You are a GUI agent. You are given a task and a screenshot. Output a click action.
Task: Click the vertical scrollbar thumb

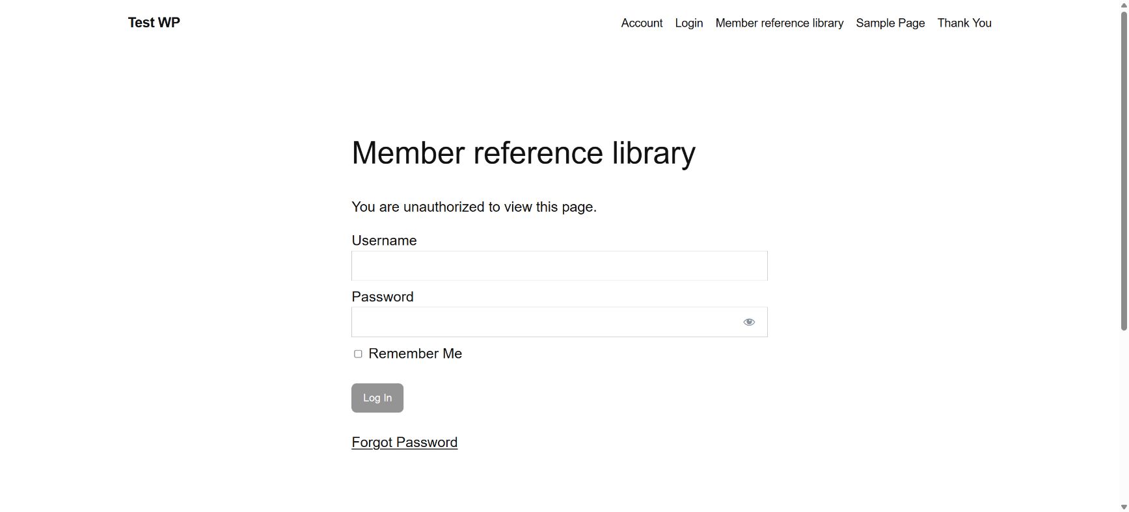[x=1124, y=170]
